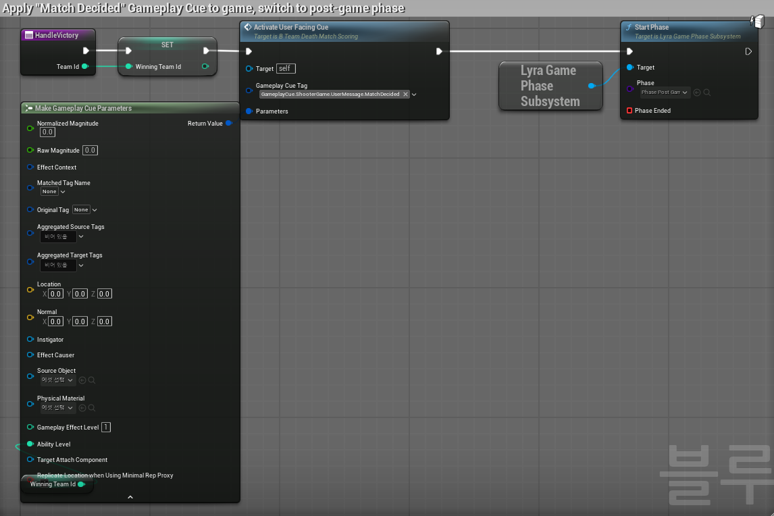
Task: Select the Start Phase node title
Action: (652, 27)
